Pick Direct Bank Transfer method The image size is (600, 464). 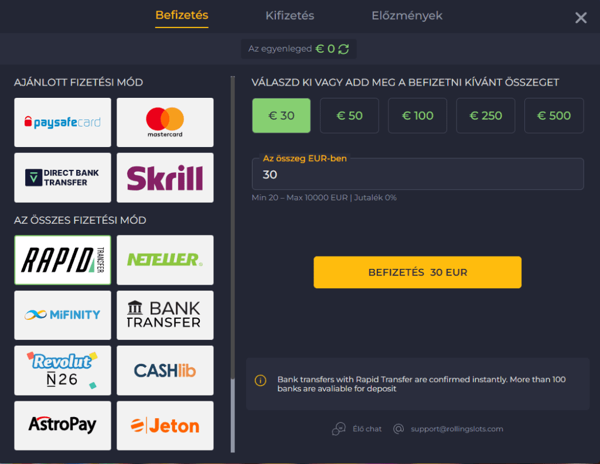coord(63,178)
